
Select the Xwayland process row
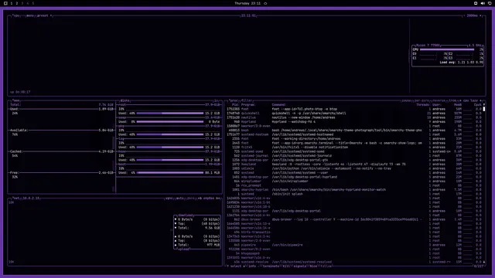pos(354,164)
